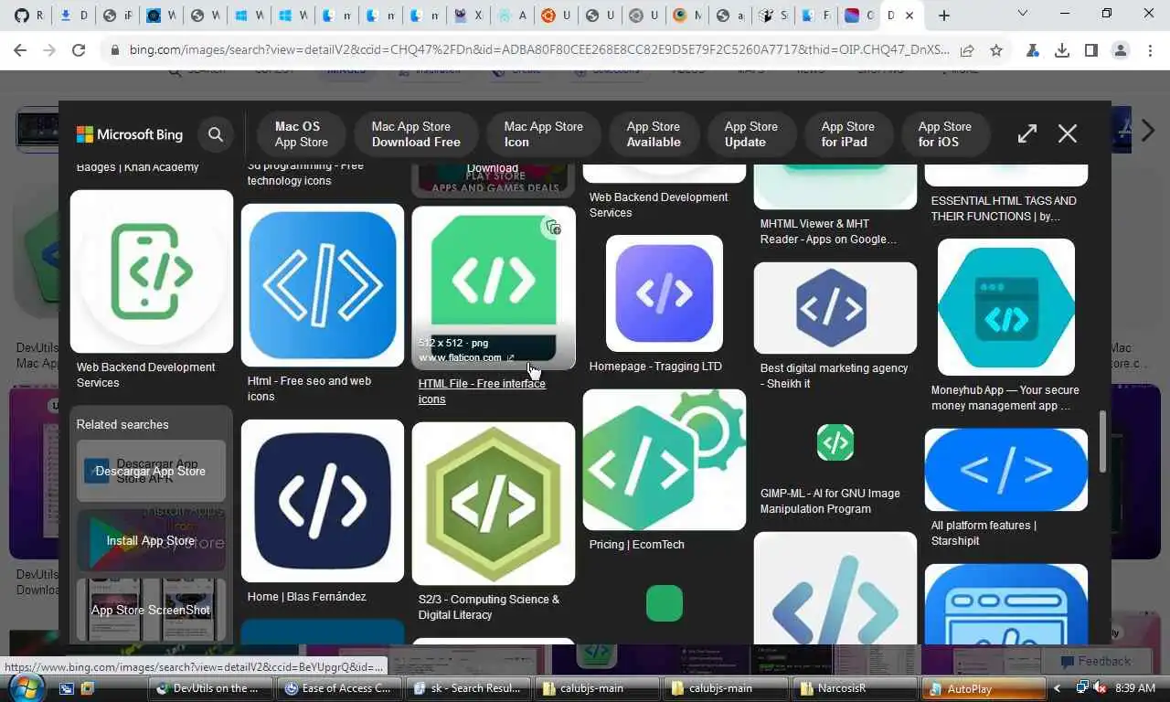1170x702 pixels.
Task: Open Chrome three-dot menu
Action: tap(1150, 51)
